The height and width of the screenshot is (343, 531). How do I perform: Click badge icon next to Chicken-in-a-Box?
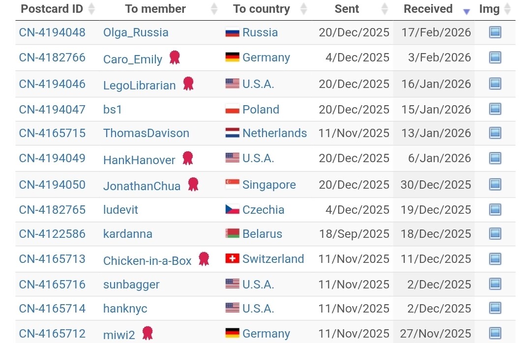204,259
